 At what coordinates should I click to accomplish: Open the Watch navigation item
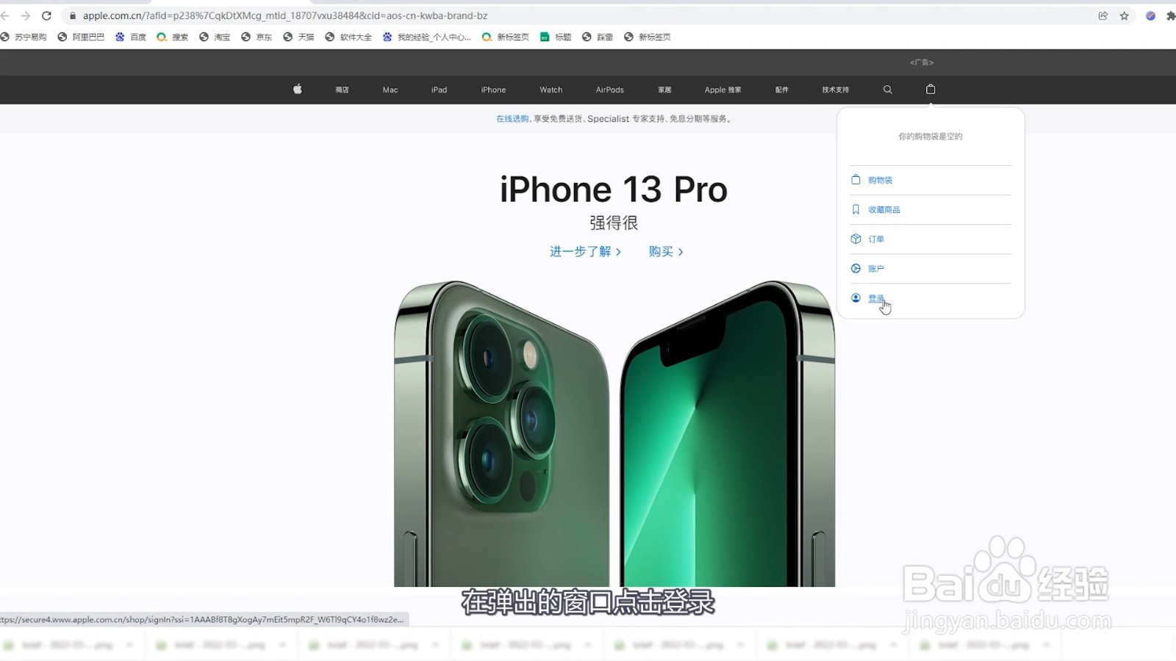551,90
